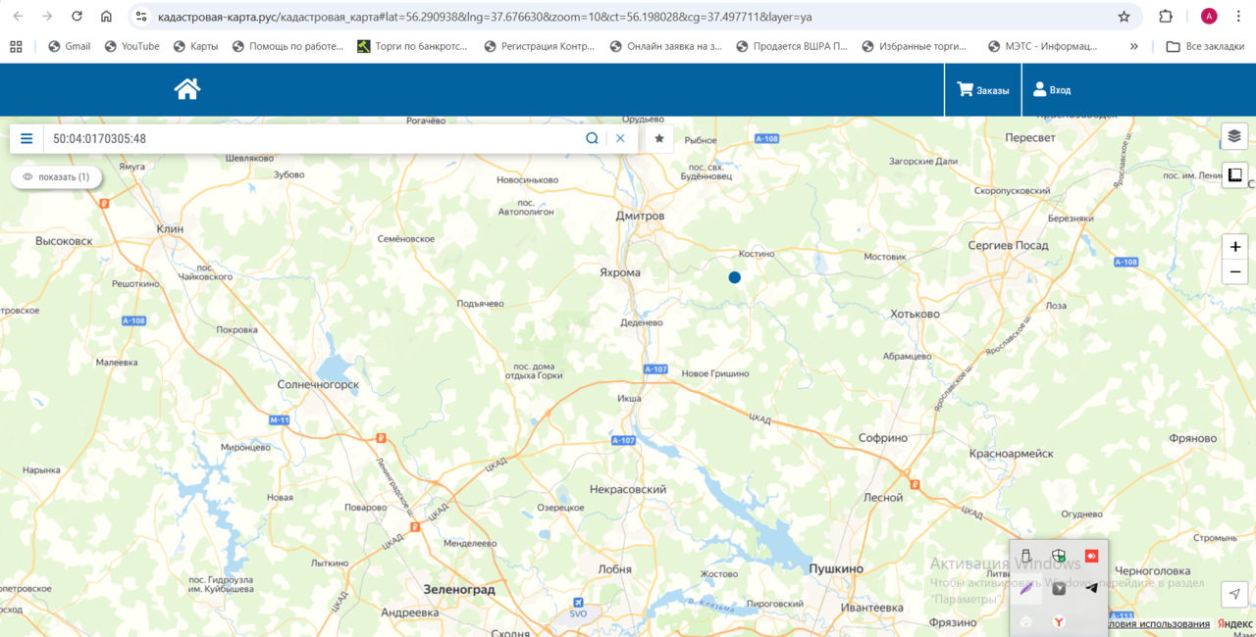Click the home icon in the site header

(187, 89)
